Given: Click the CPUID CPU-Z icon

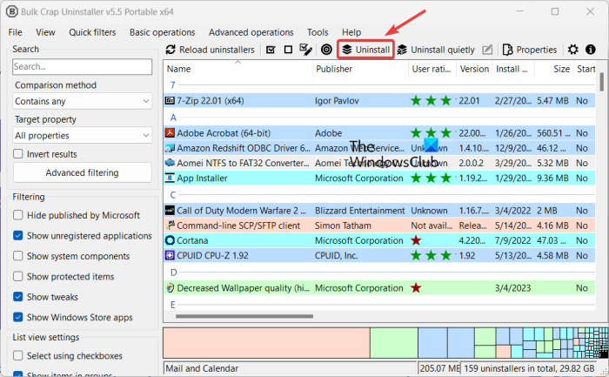Looking at the screenshot, I should (170, 255).
